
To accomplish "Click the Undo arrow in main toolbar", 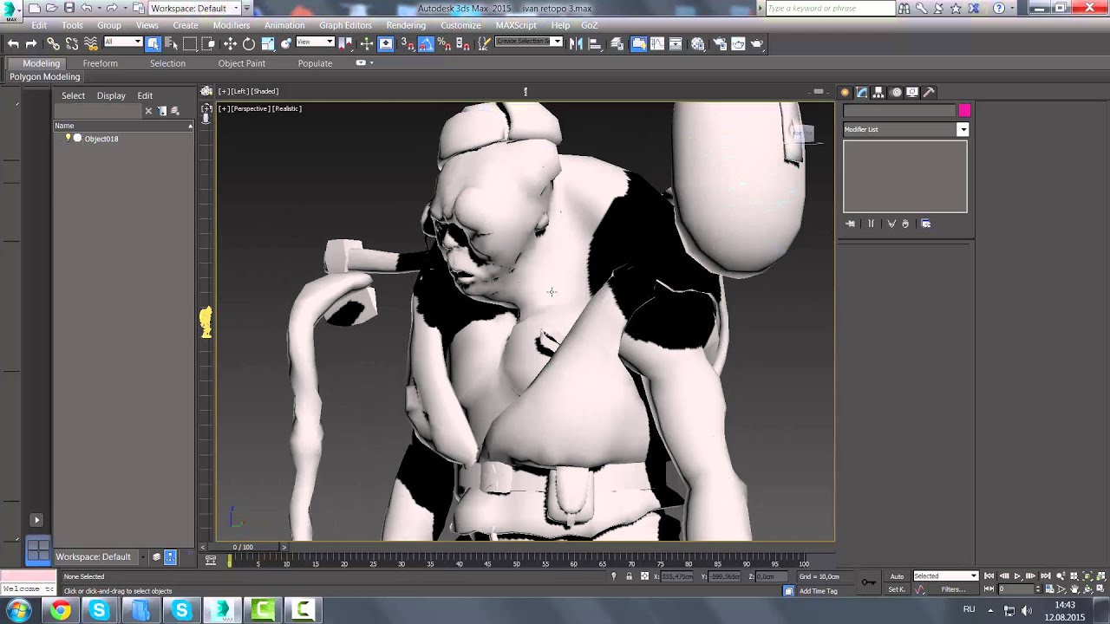I will pos(13,43).
